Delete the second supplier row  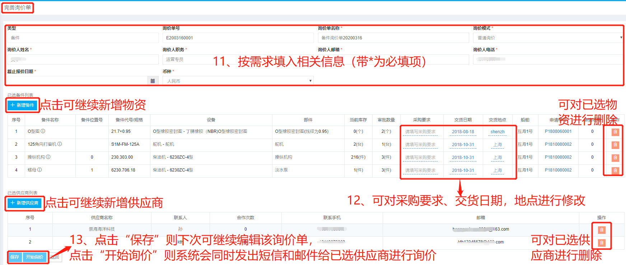(602, 243)
